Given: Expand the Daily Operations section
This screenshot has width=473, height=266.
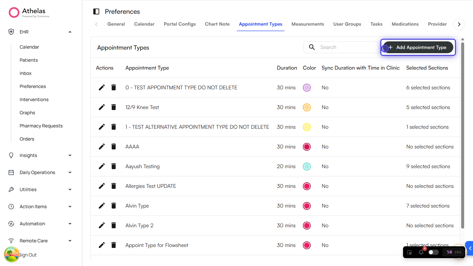Looking at the screenshot, I should pyautogui.click(x=70, y=172).
